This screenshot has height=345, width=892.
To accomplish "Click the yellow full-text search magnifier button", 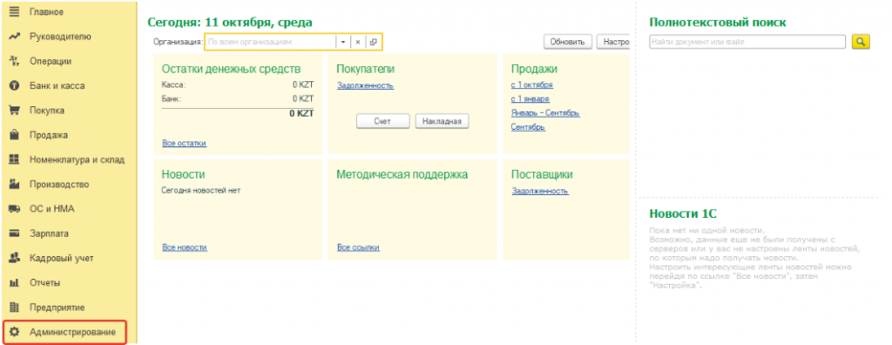I will [x=861, y=42].
